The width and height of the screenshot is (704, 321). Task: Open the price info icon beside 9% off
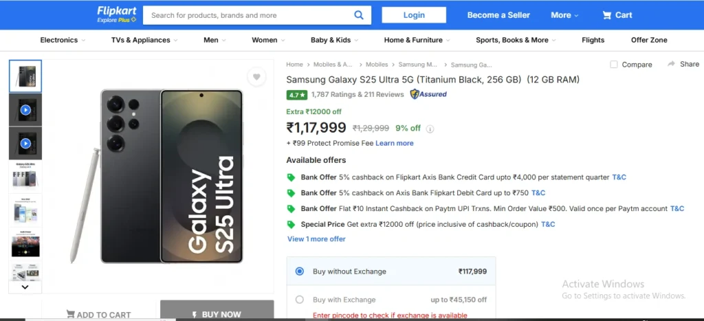point(430,129)
